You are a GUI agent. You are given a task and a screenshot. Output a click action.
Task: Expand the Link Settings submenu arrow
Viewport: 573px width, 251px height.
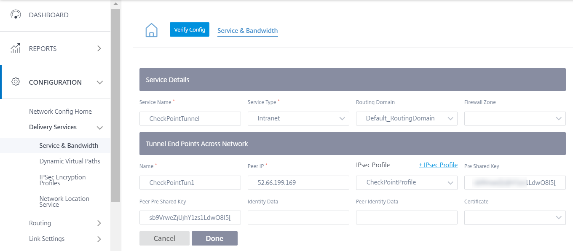point(99,239)
